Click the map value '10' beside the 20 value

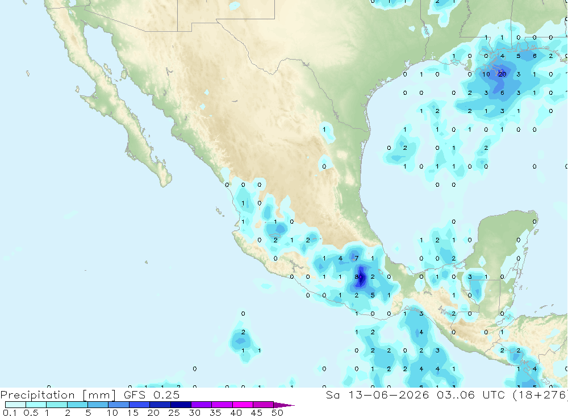tap(486, 74)
